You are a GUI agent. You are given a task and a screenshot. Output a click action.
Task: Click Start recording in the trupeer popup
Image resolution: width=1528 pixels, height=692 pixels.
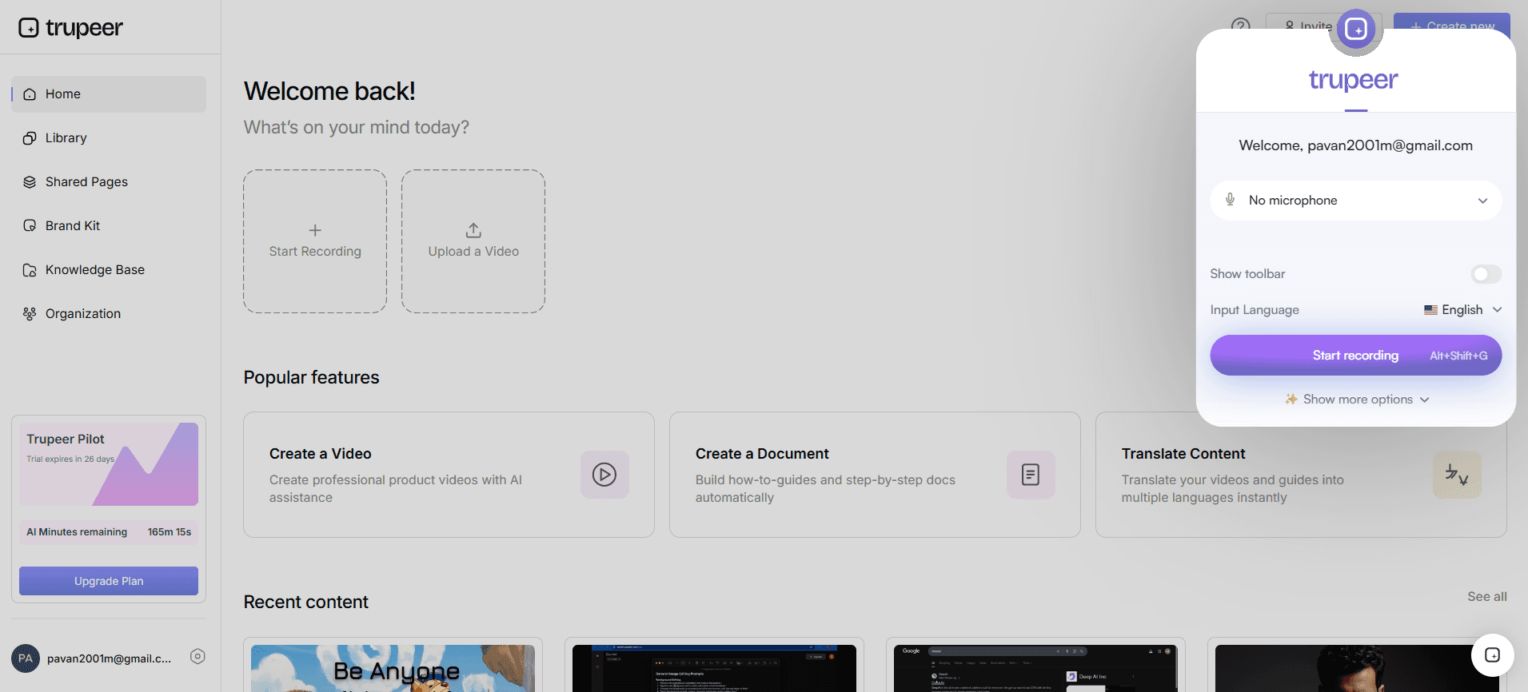(1356, 356)
